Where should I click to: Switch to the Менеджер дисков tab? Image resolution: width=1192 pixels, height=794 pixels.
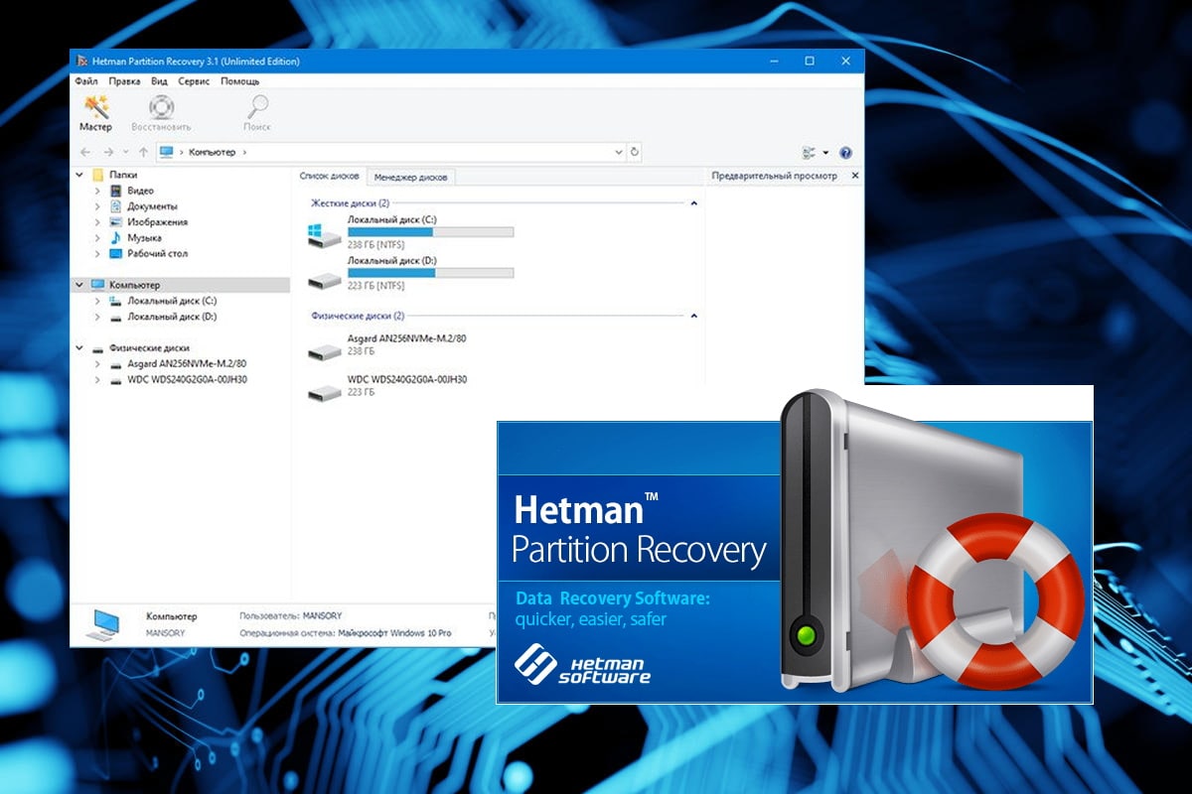click(x=411, y=178)
